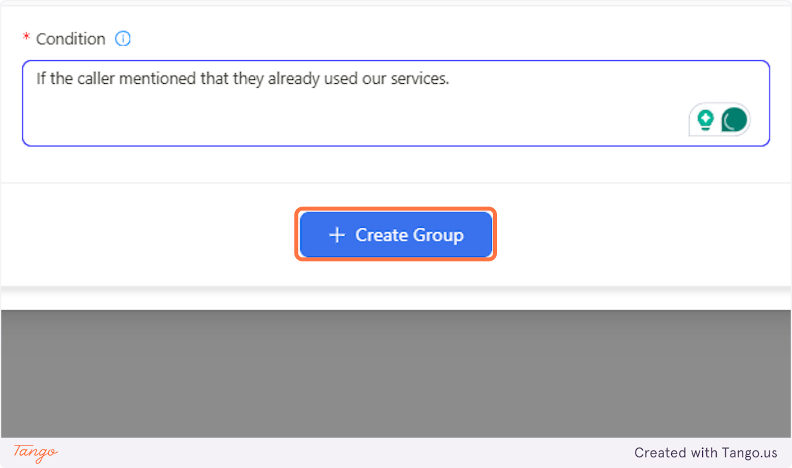The image size is (792, 468).
Task: Click the icon pill inside the condition box
Action: [x=720, y=119]
